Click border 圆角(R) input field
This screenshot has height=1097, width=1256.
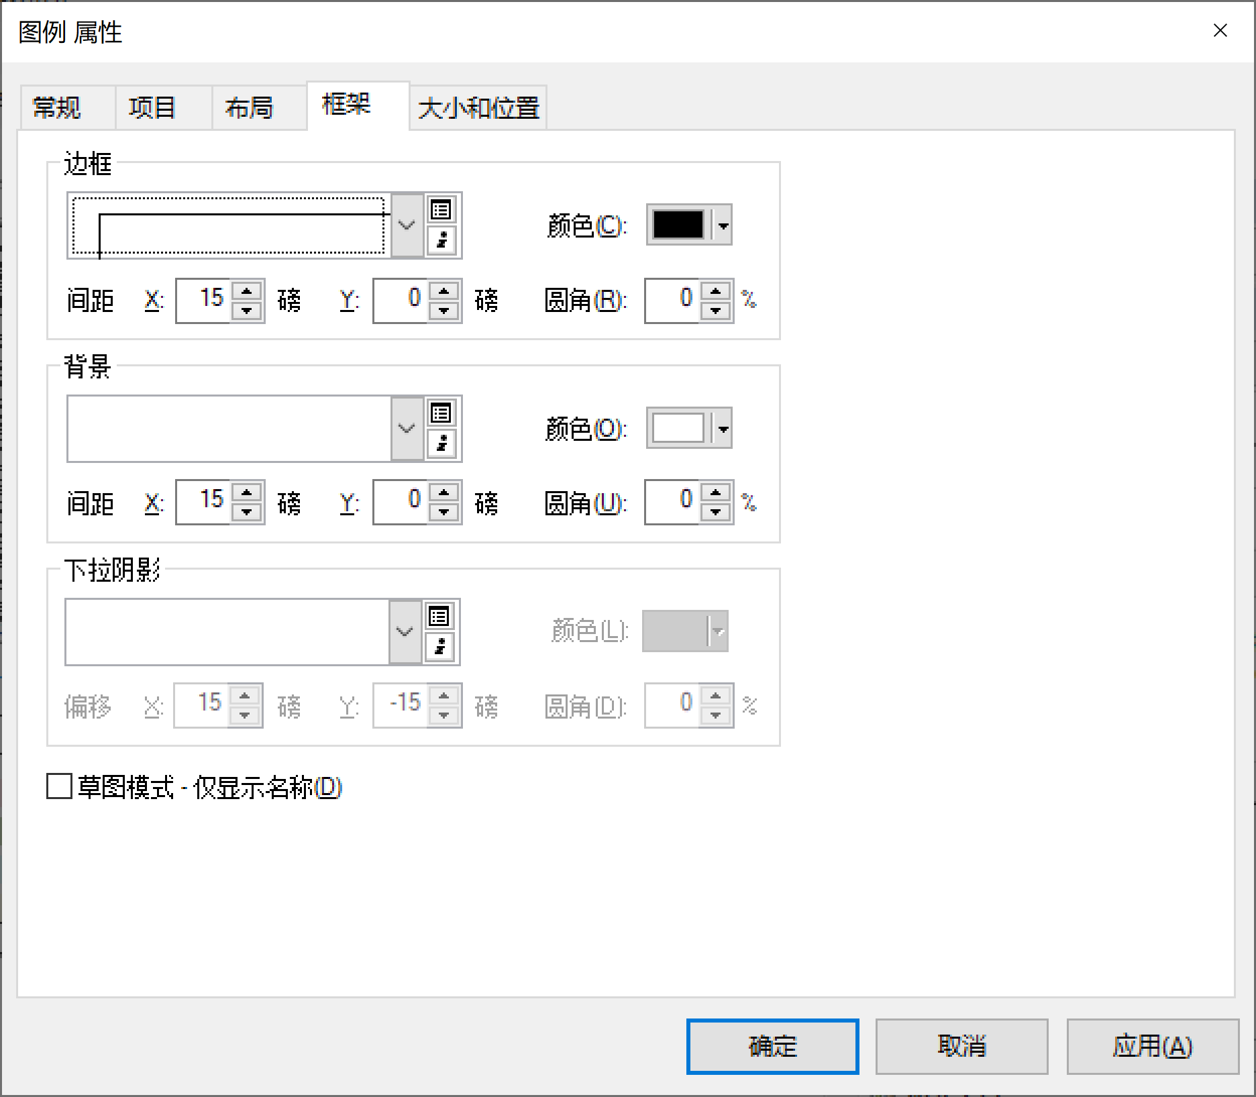[673, 301]
